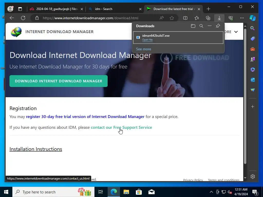Search downloads in the Downloads panel
Screen dimensions: 263x197
(201, 26)
